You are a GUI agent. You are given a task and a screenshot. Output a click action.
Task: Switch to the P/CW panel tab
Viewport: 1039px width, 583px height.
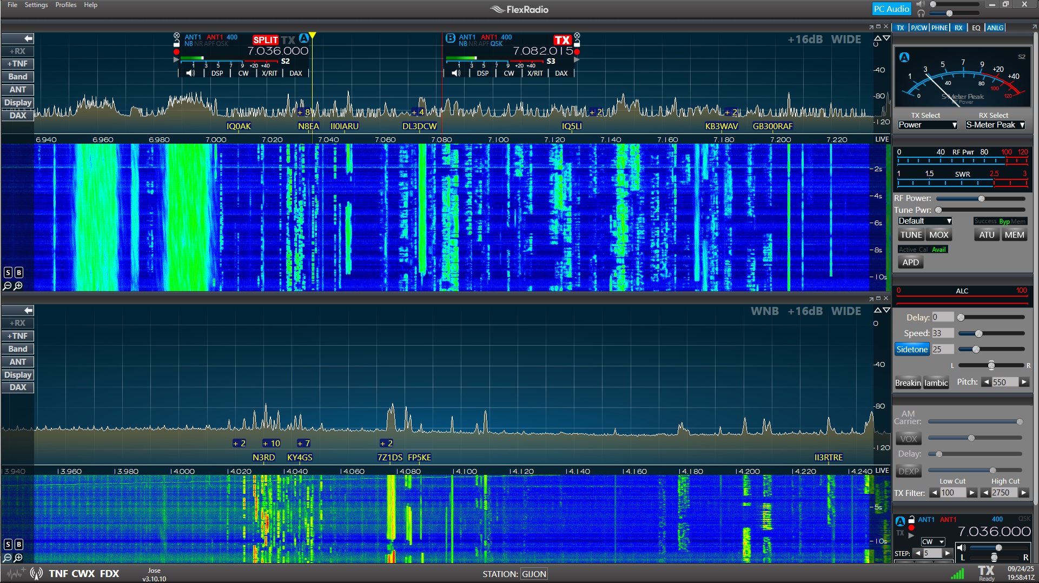[918, 28]
